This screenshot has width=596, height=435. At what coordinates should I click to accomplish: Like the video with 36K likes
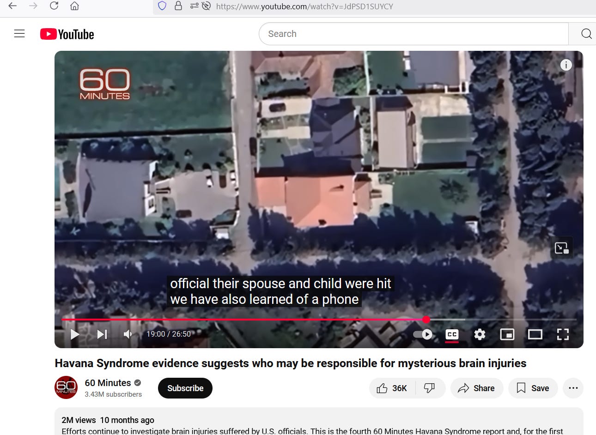pyautogui.click(x=392, y=388)
